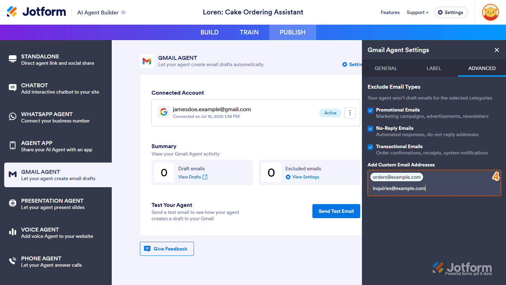
Task: Click the Google logo beside connected account
Action: (x=164, y=112)
